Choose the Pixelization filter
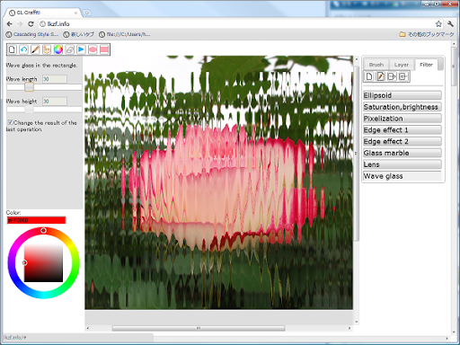This screenshot has width=460, height=345. tap(402, 119)
